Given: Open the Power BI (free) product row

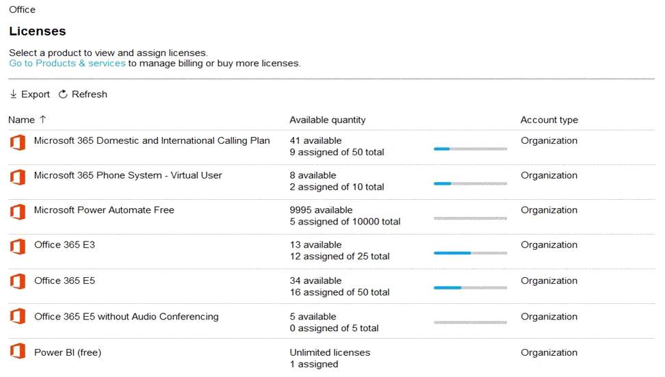Looking at the screenshot, I should point(68,352).
